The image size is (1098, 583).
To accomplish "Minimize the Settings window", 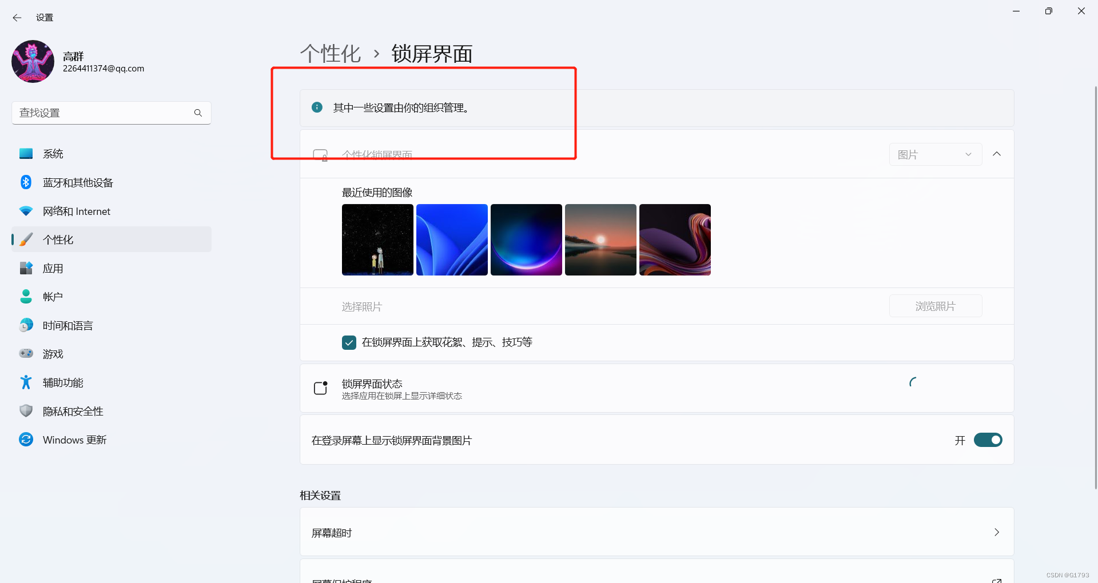I will tap(1016, 11).
